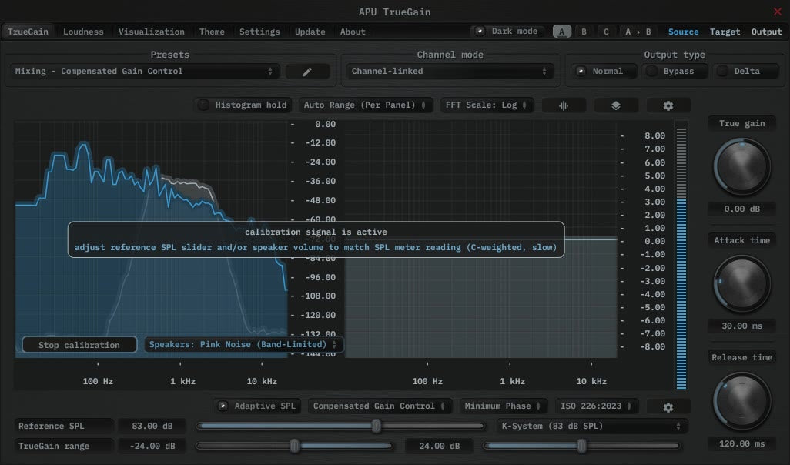
Task: Click Stop calibration button
Action: click(x=79, y=345)
